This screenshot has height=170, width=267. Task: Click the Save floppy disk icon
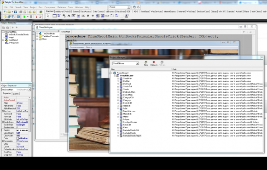tap(16, 12)
